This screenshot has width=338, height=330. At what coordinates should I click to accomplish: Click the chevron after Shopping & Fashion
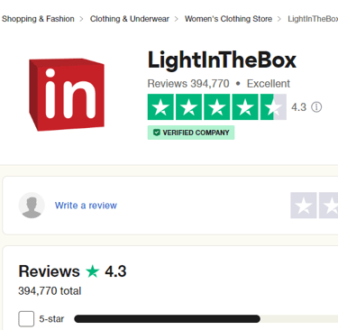tap(81, 19)
